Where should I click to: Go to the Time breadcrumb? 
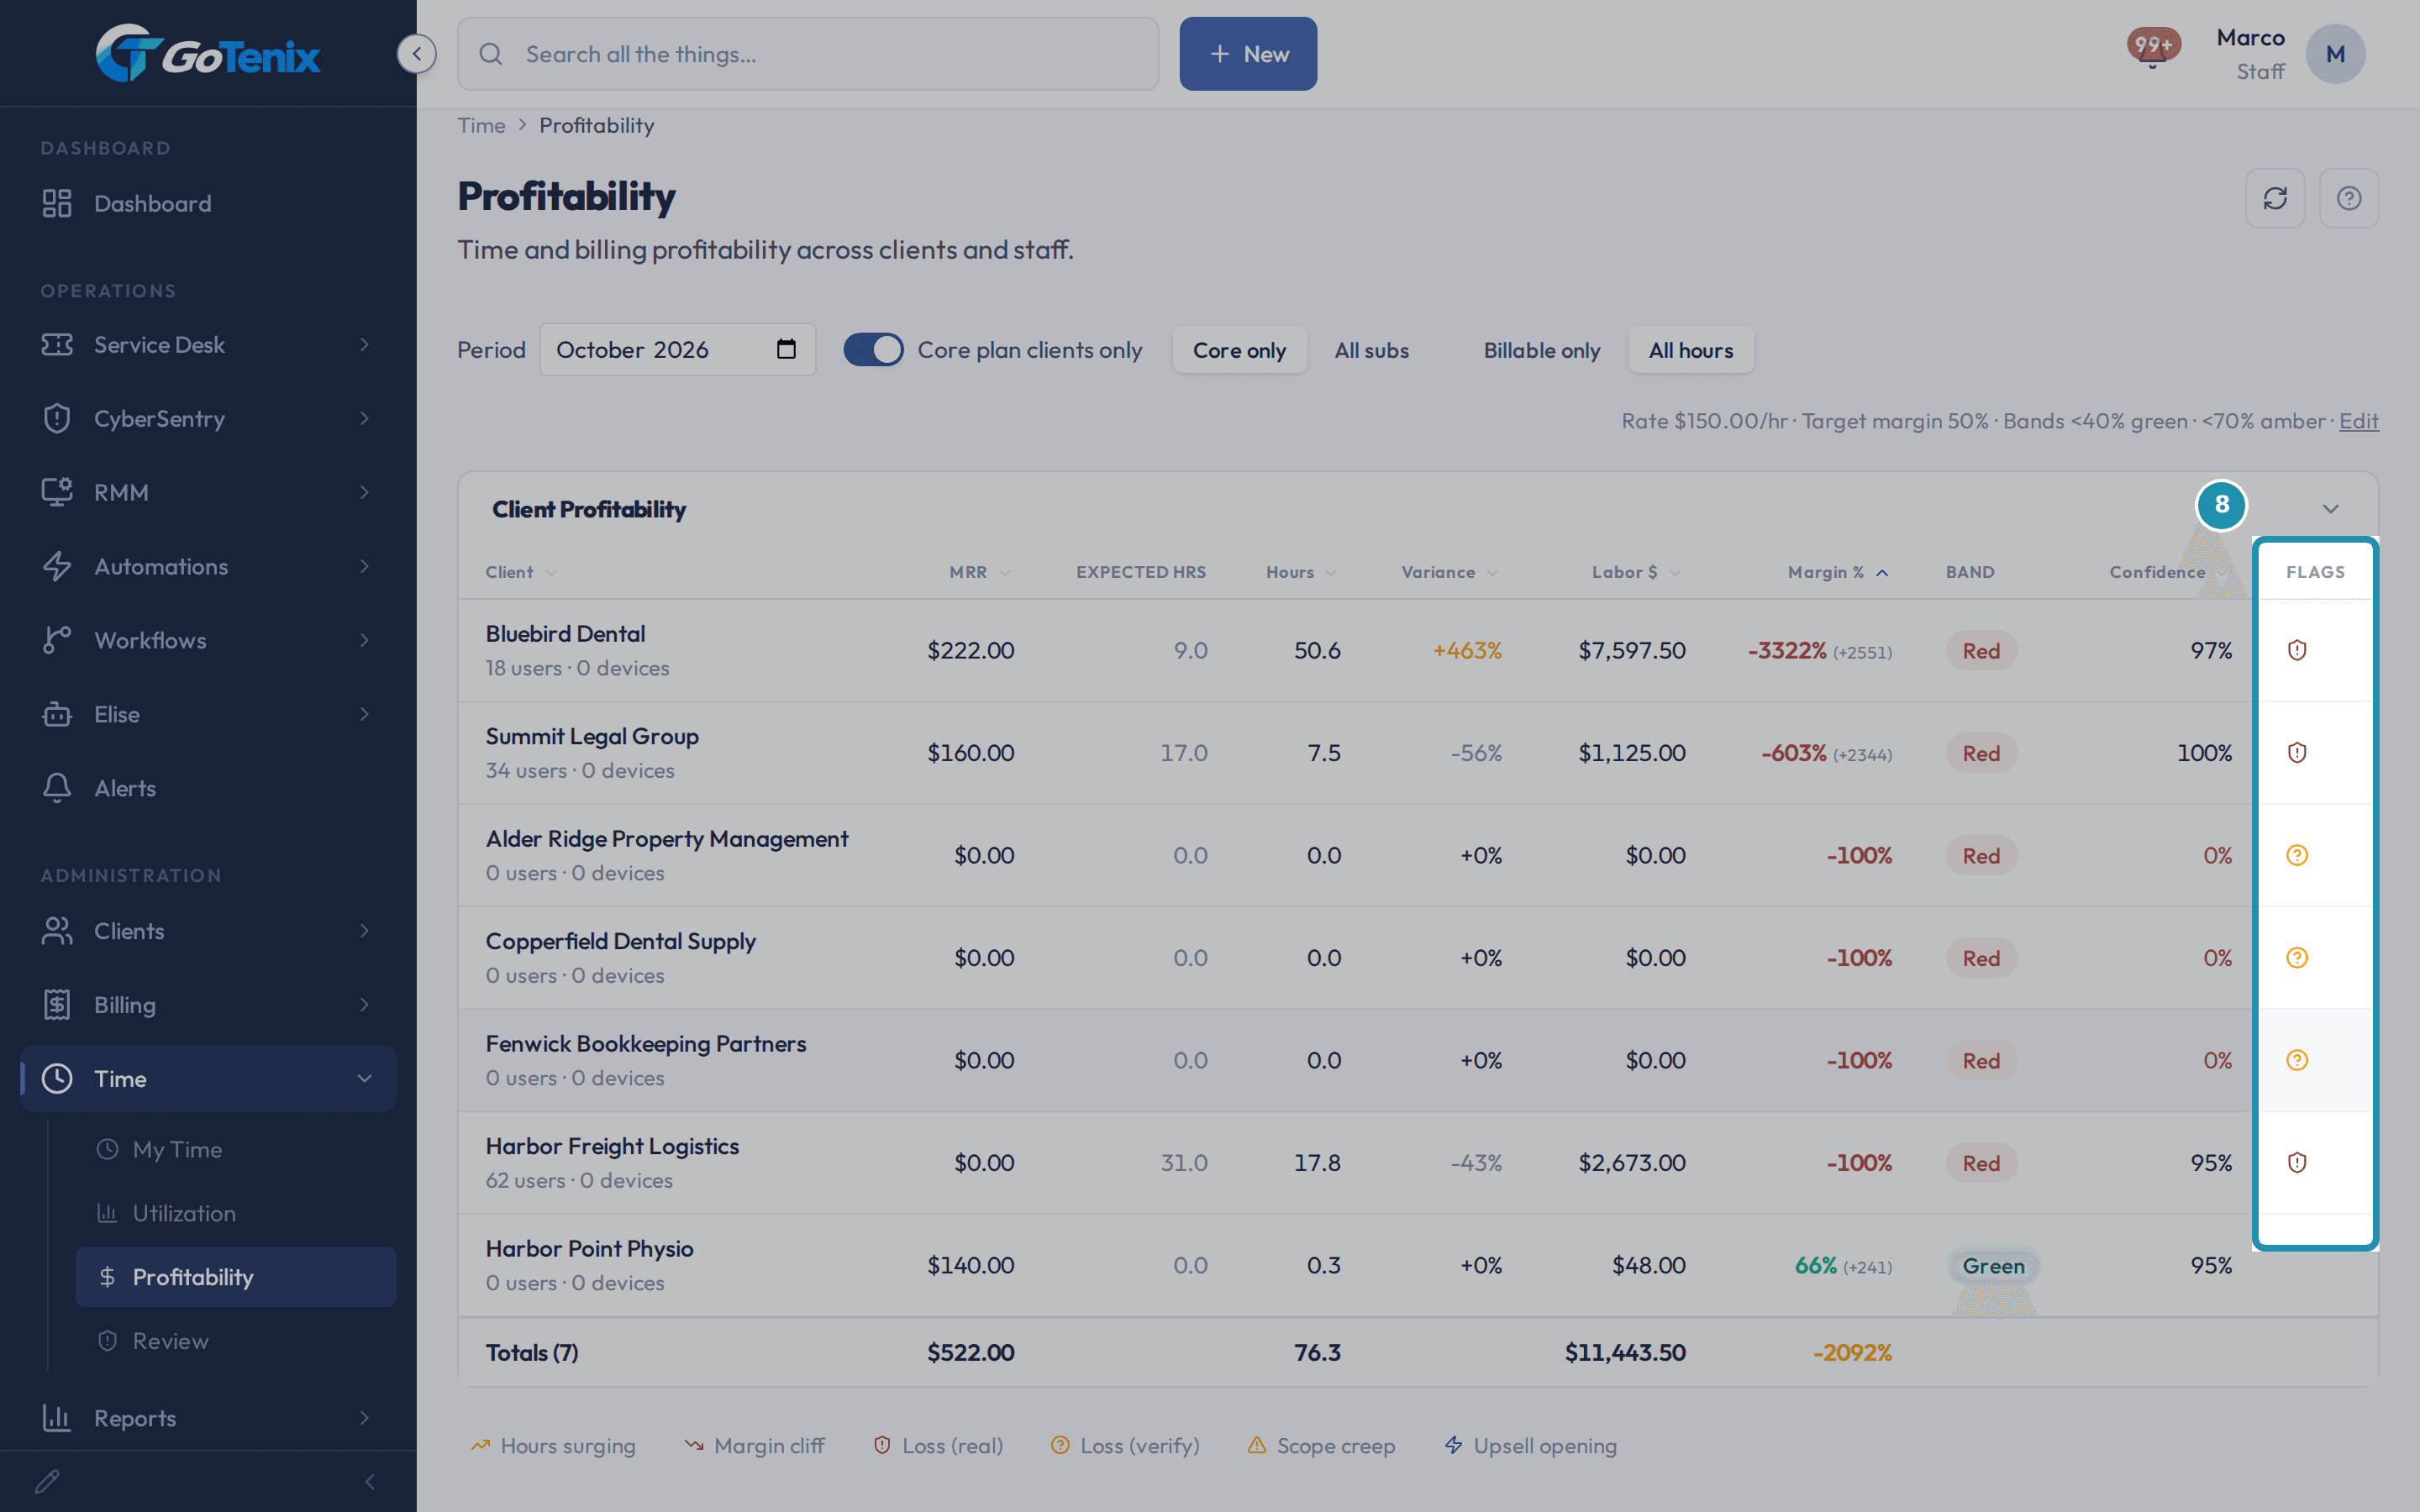pyautogui.click(x=481, y=125)
